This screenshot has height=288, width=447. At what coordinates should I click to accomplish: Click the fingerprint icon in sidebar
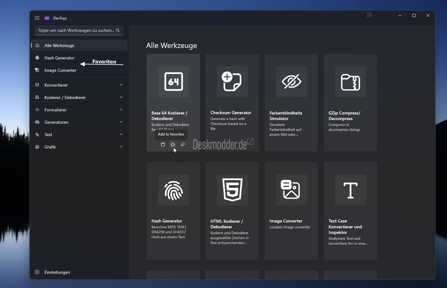(x=37, y=58)
